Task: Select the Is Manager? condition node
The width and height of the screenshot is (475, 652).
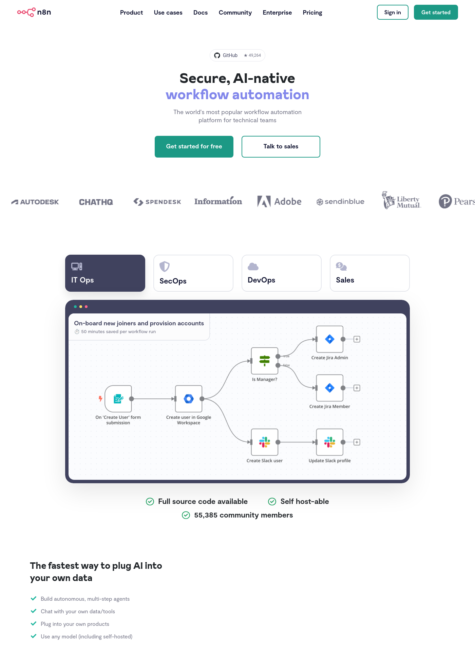Action: (x=265, y=361)
